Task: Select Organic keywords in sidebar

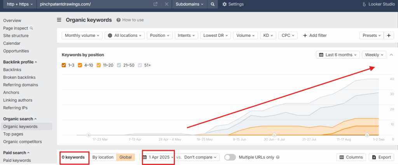Action: tap(26, 127)
